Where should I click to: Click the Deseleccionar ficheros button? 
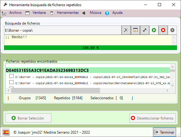tap(153, 118)
